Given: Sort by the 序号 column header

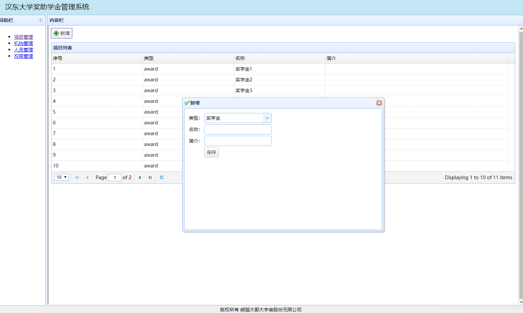Looking at the screenshot, I should [97, 58].
